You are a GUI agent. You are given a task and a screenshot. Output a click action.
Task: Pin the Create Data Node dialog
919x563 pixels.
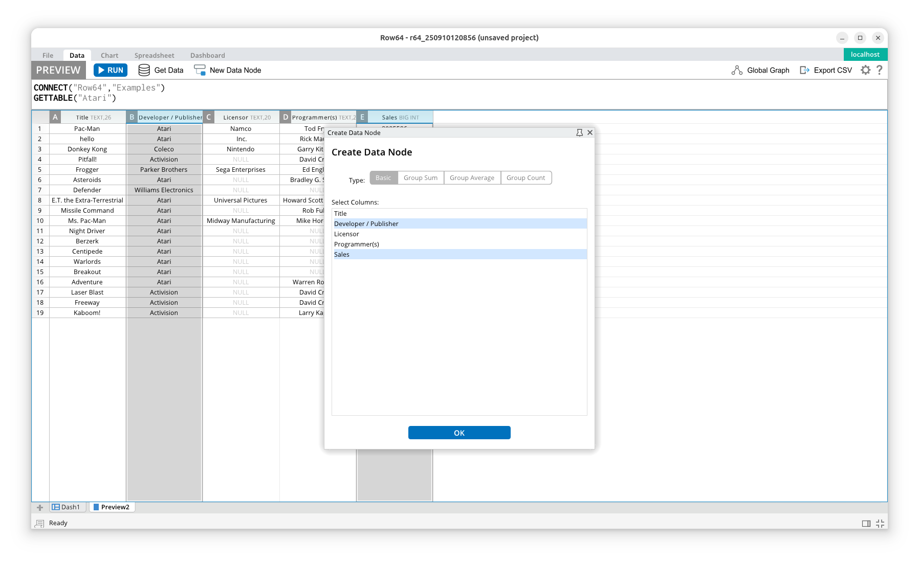(x=579, y=132)
